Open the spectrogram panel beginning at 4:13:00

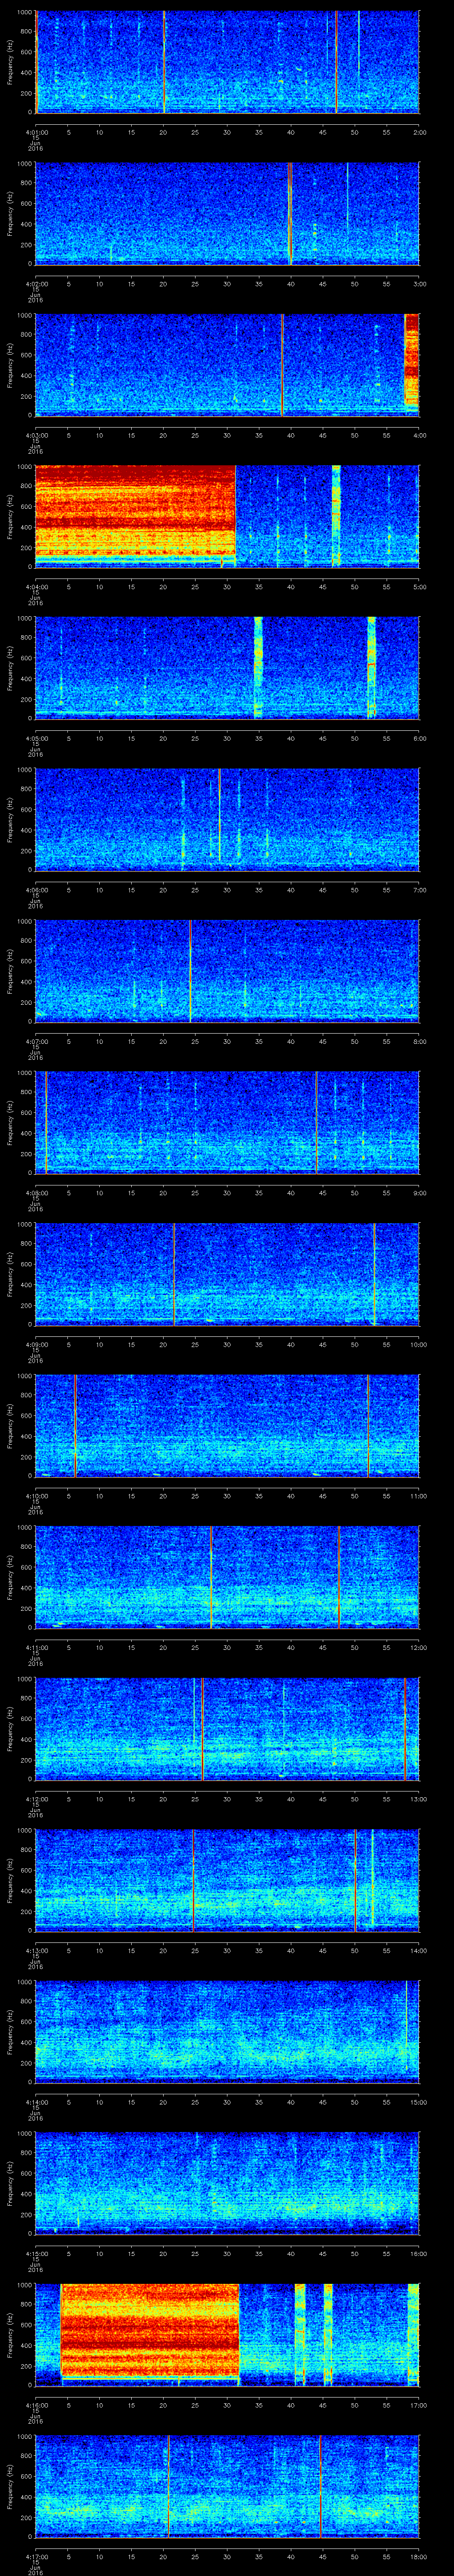pos(227,1880)
